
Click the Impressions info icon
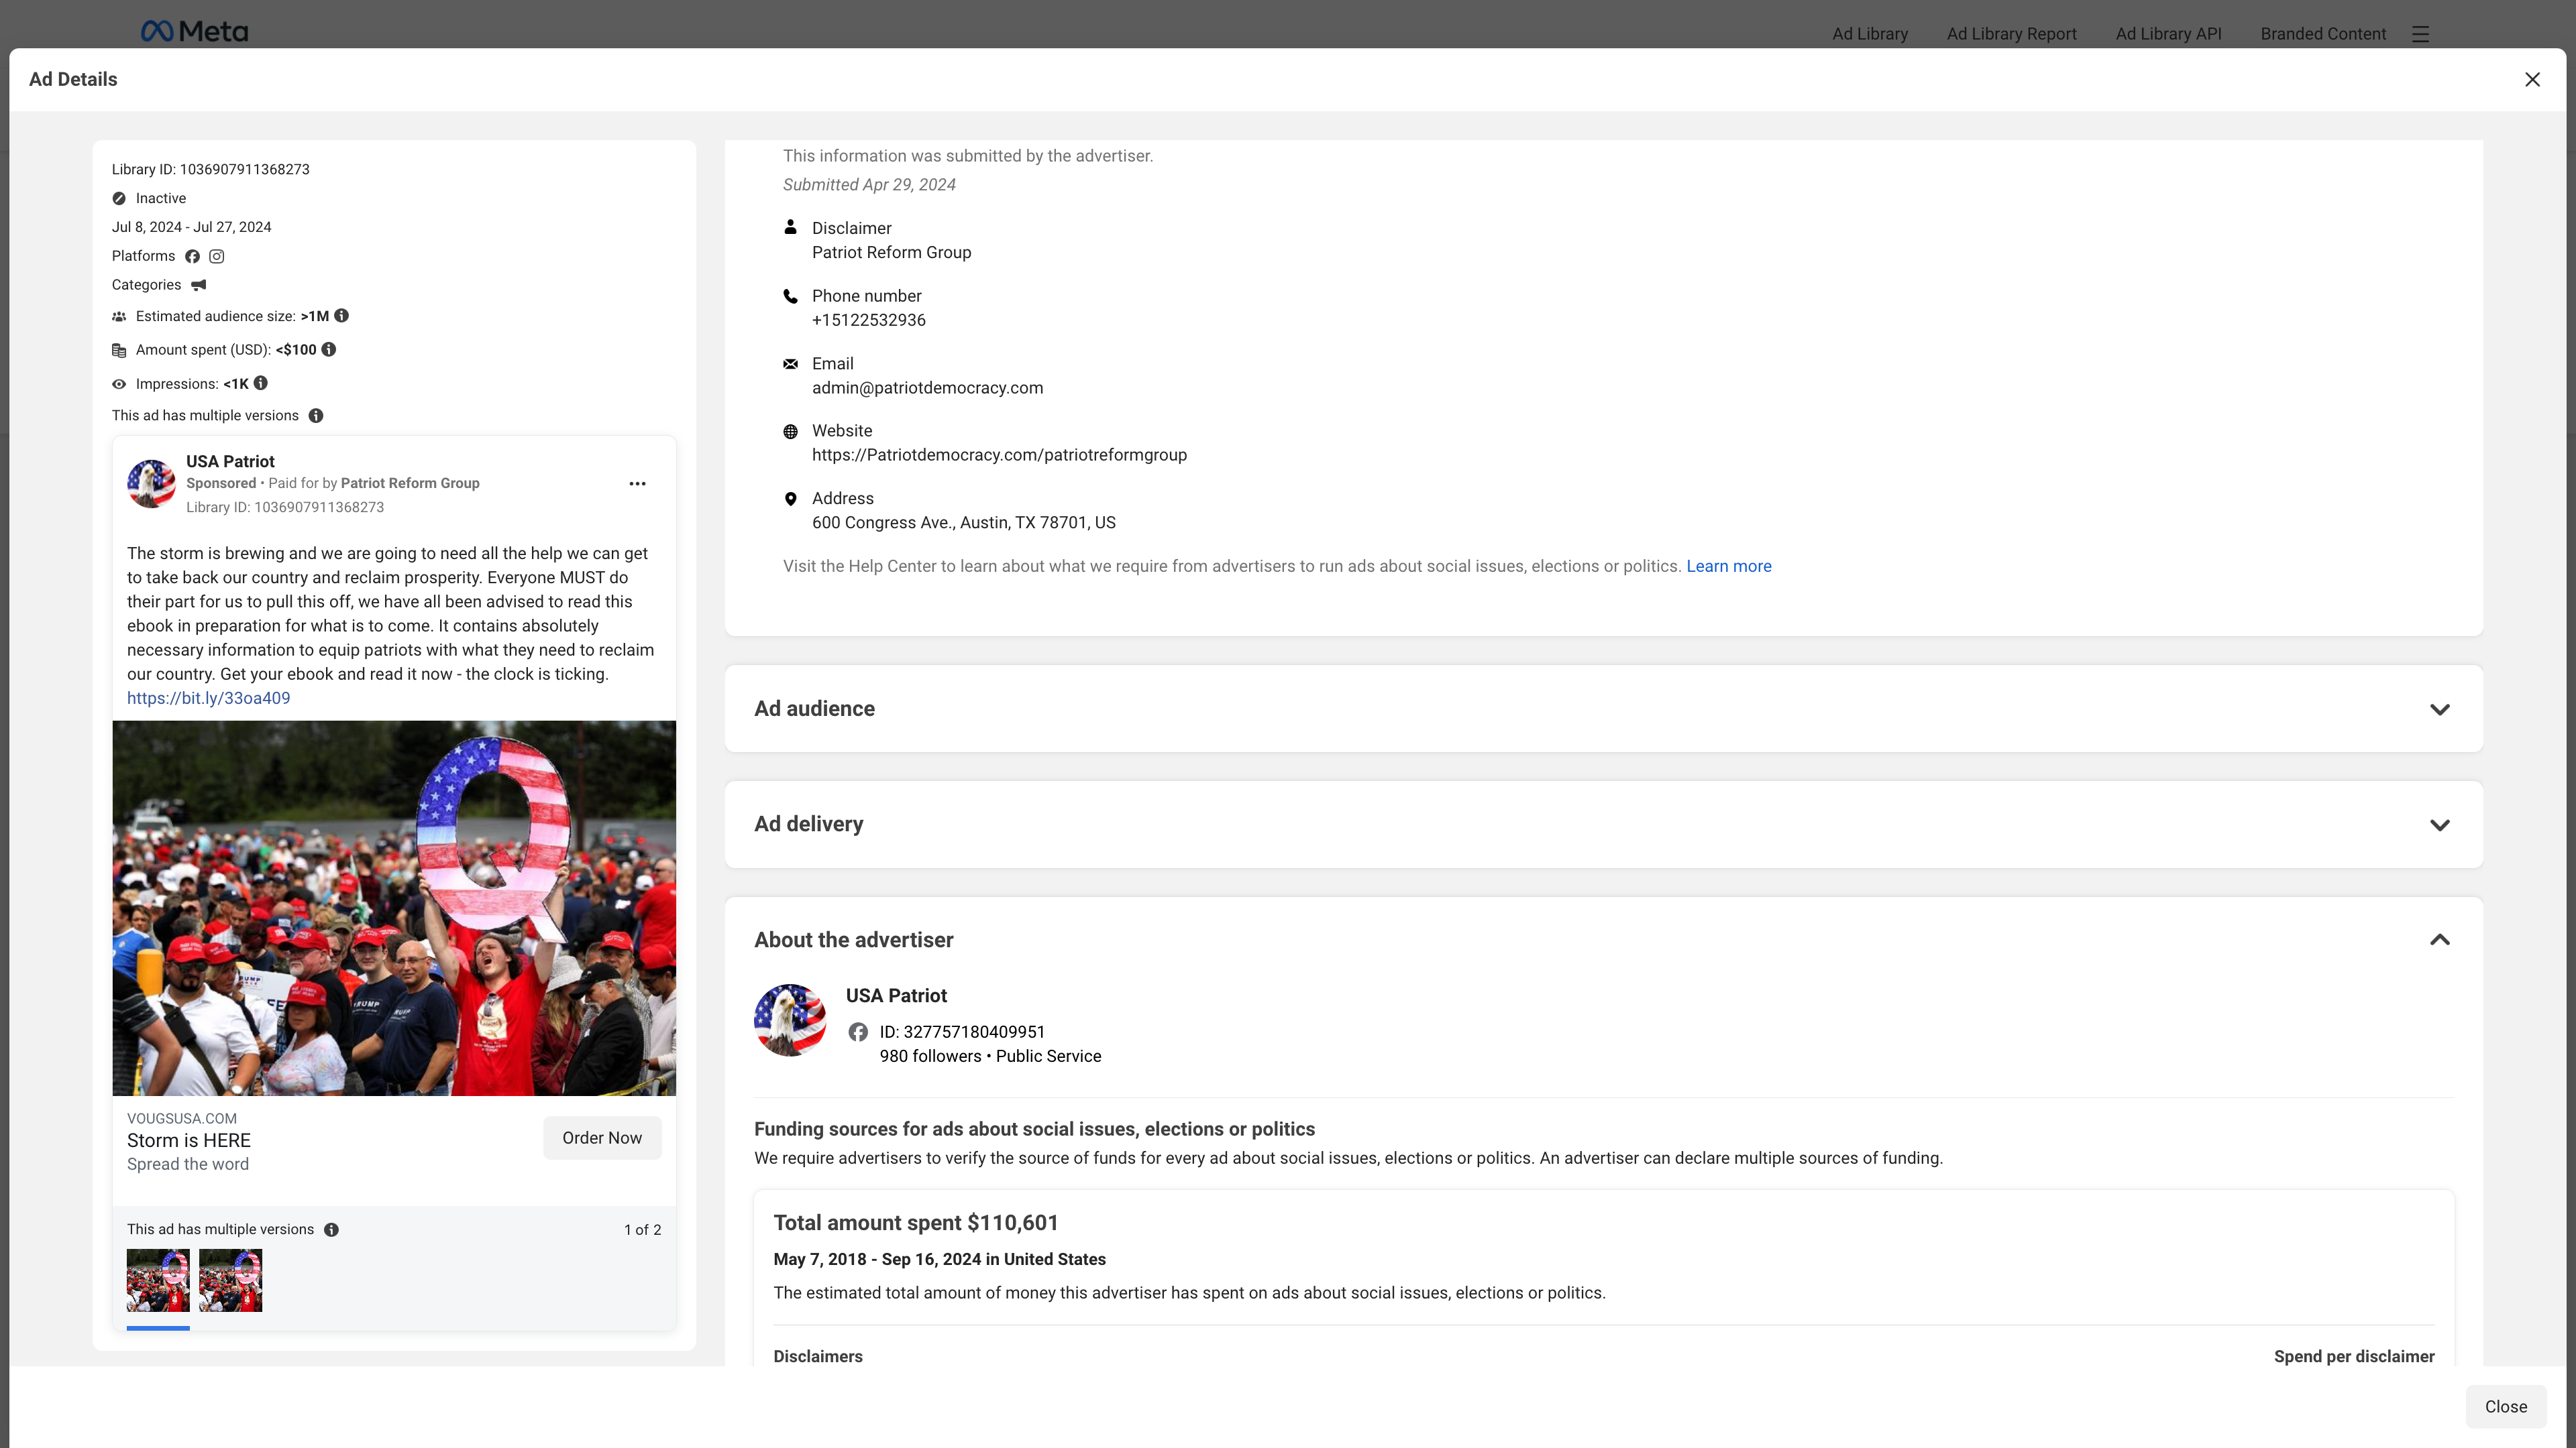coord(261,383)
